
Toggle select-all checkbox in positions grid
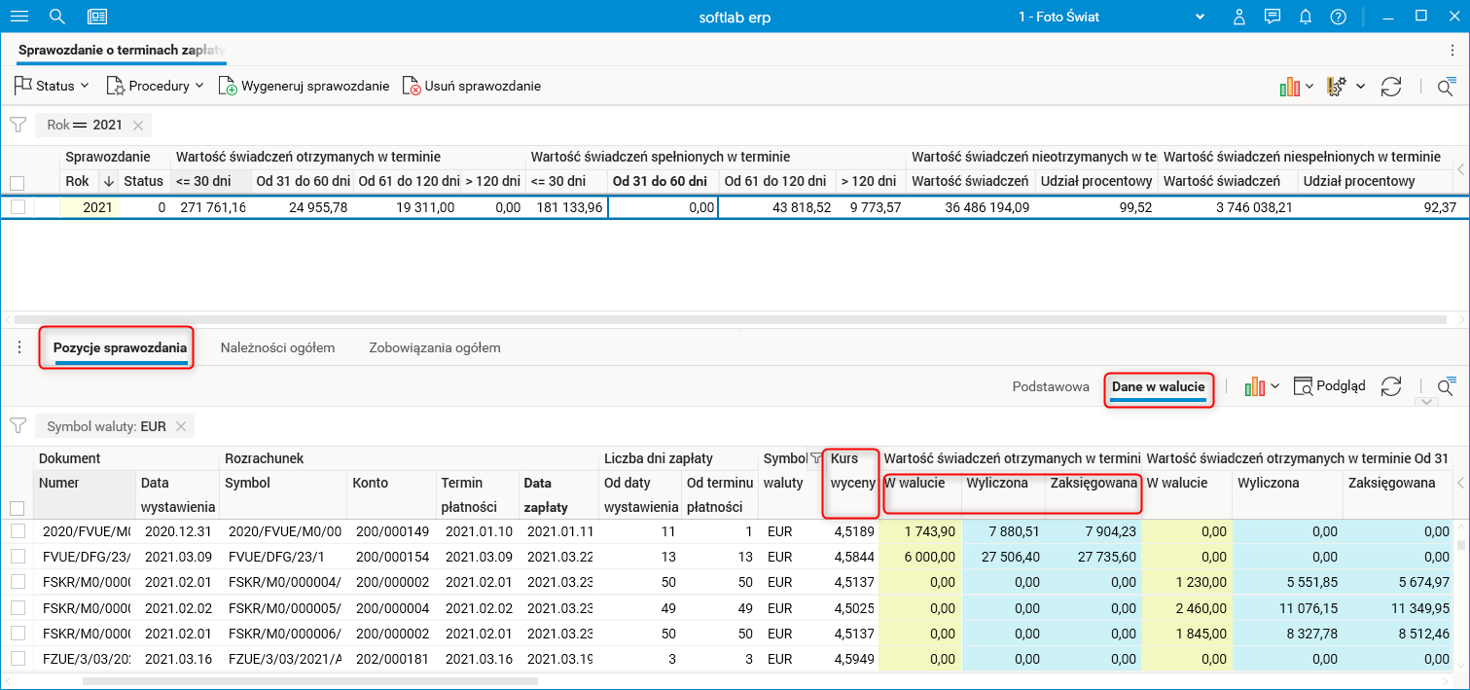click(x=18, y=508)
